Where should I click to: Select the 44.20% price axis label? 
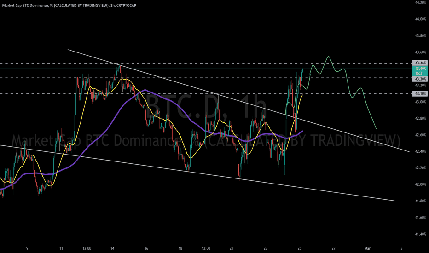pyautogui.click(x=420, y=2)
